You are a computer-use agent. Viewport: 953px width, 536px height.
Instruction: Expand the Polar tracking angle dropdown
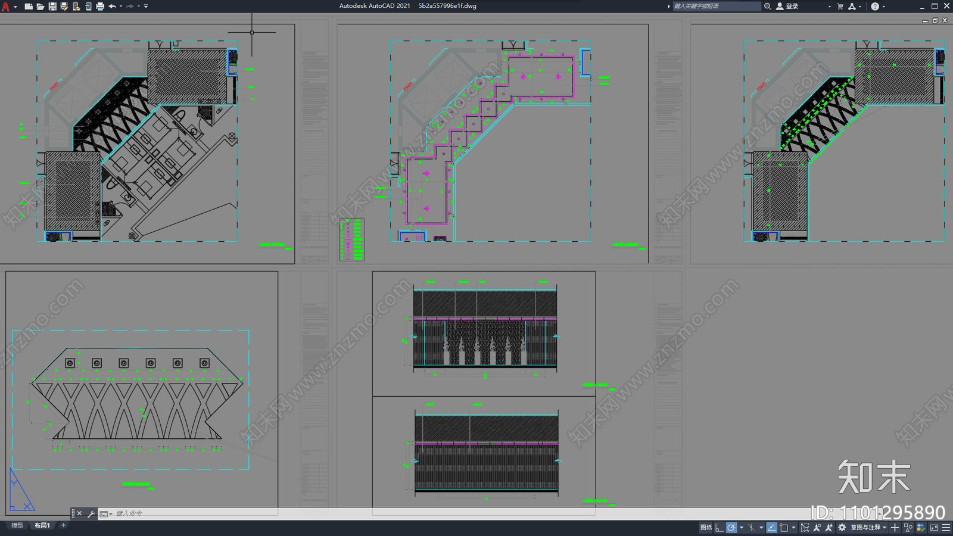tap(742, 528)
